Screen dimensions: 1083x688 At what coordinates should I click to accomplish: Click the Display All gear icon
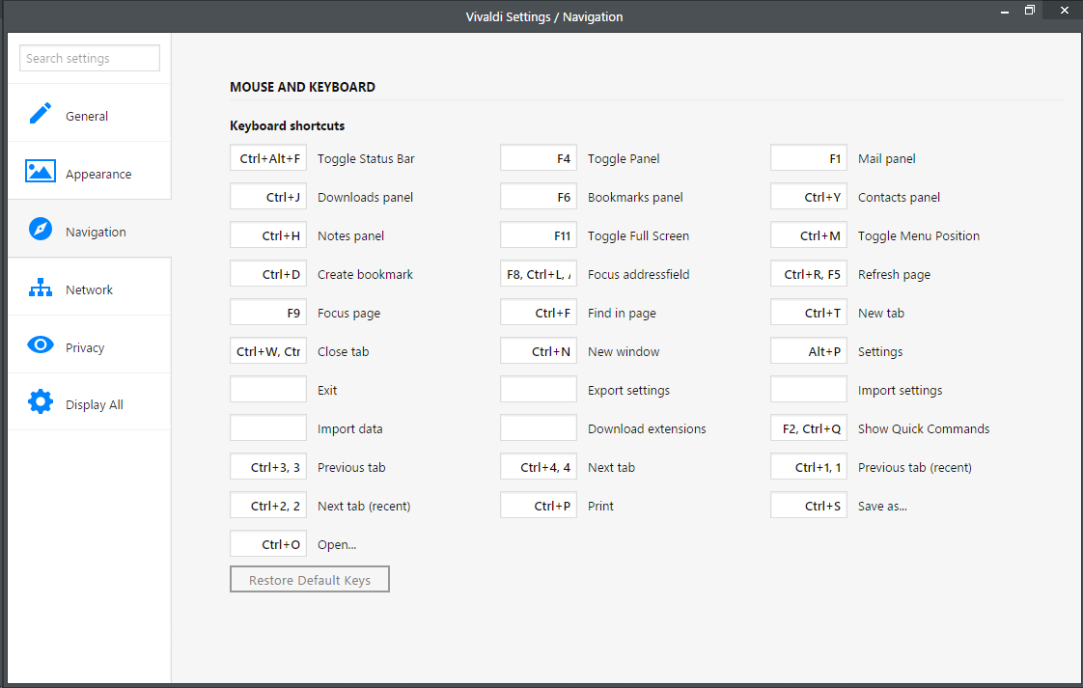[41, 401]
